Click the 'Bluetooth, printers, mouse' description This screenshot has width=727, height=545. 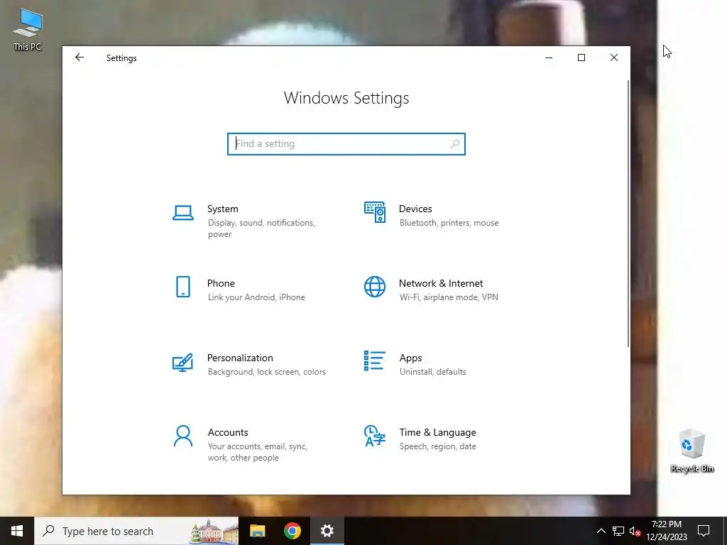pyautogui.click(x=449, y=223)
